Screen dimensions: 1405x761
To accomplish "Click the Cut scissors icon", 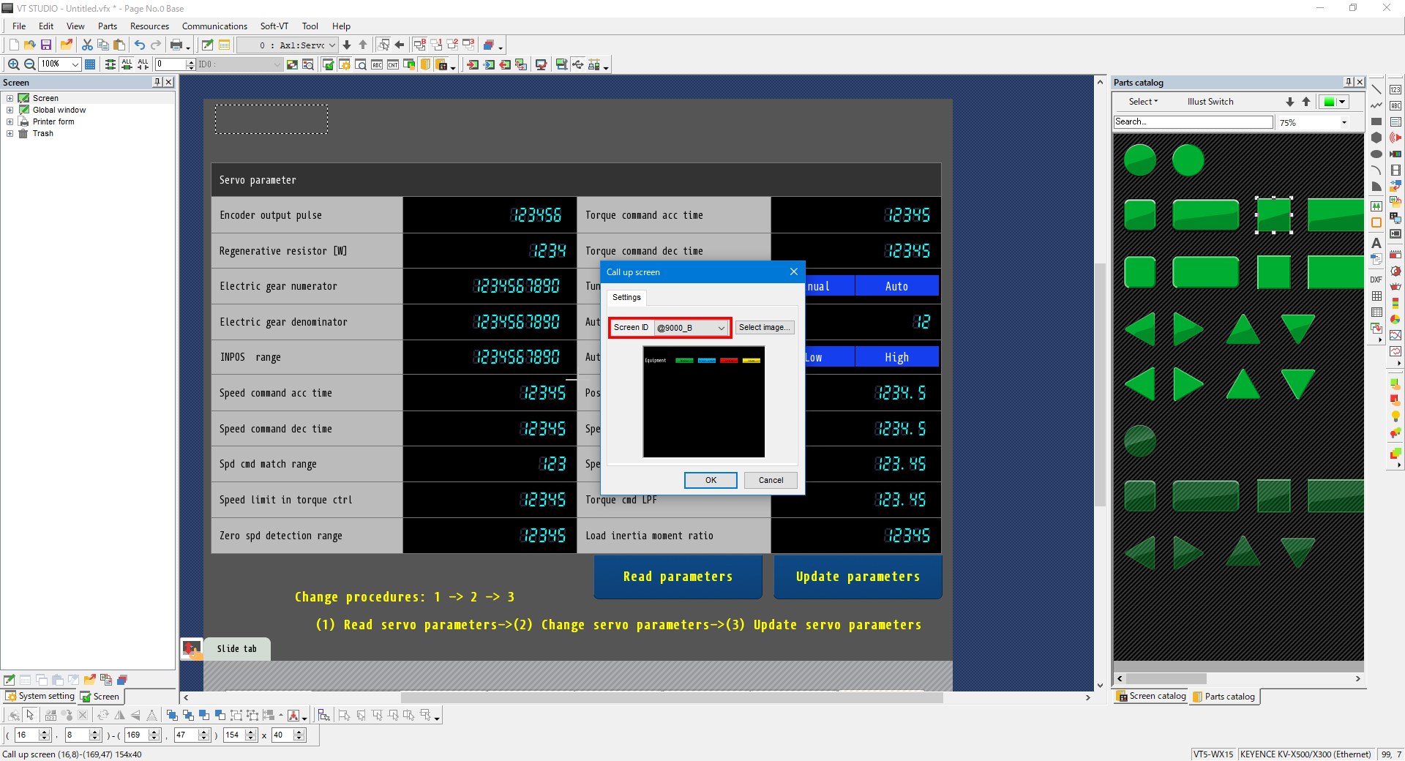I will coord(87,45).
